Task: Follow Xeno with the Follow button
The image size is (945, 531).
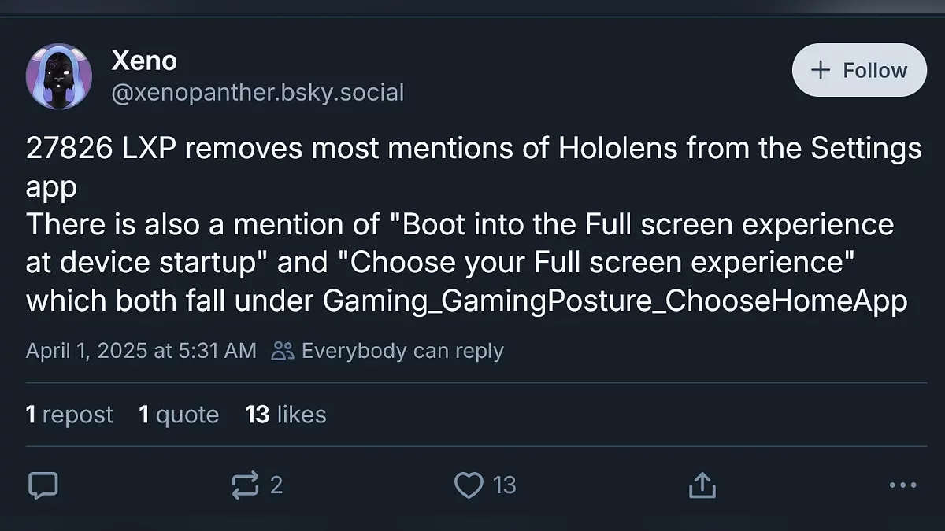Action: (859, 70)
